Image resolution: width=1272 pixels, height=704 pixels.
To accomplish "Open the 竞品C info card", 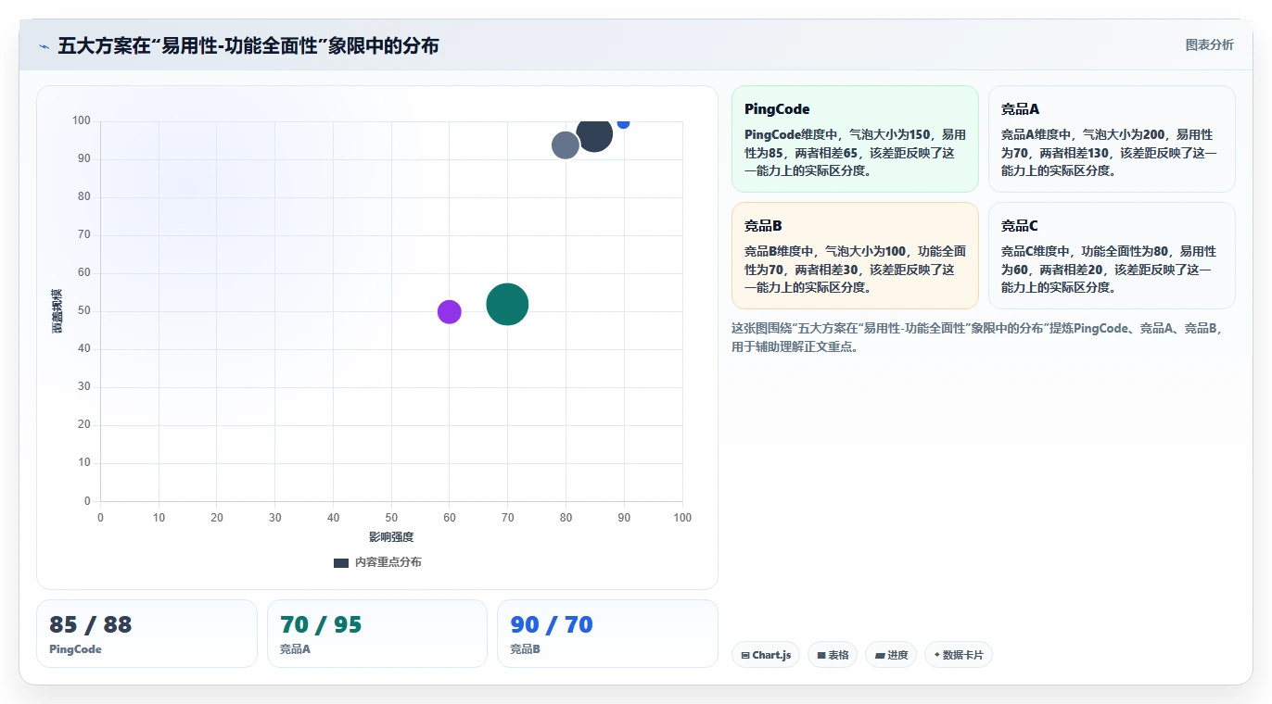I will (x=1112, y=256).
